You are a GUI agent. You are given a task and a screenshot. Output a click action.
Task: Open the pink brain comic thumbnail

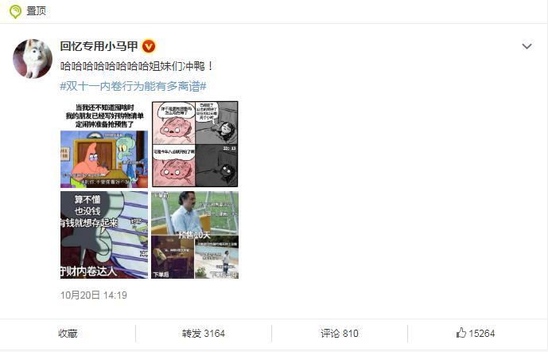[195, 144]
